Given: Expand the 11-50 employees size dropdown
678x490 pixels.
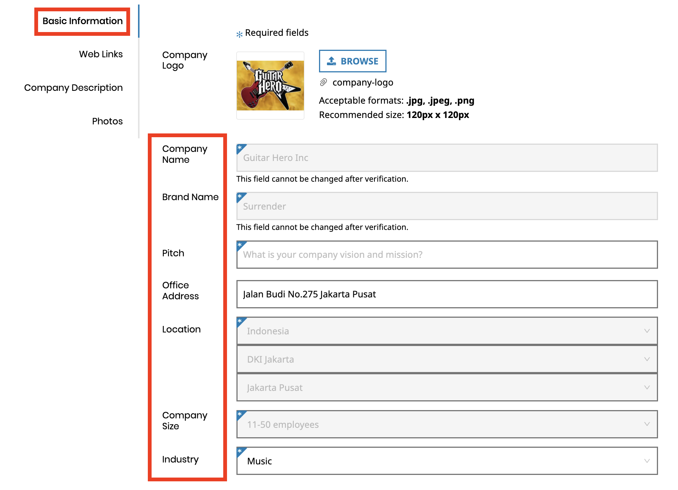Looking at the screenshot, I should (x=447, y=424).
